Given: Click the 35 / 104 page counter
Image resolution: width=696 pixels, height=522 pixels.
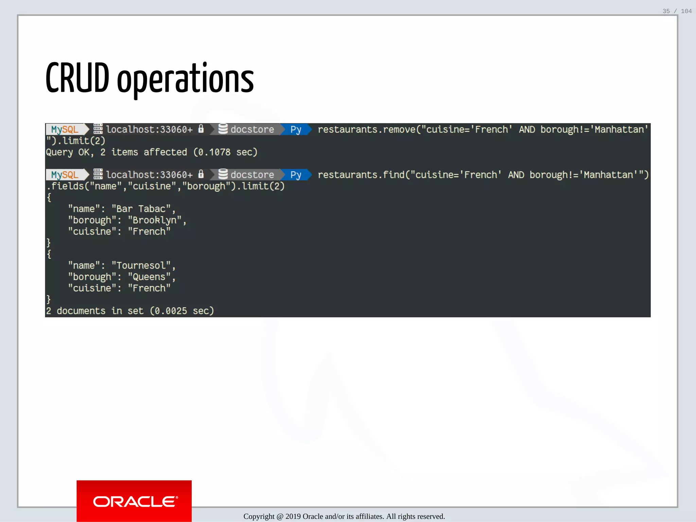Looking at the screenshot, I should pyautogui.click(x=677, y=11).
